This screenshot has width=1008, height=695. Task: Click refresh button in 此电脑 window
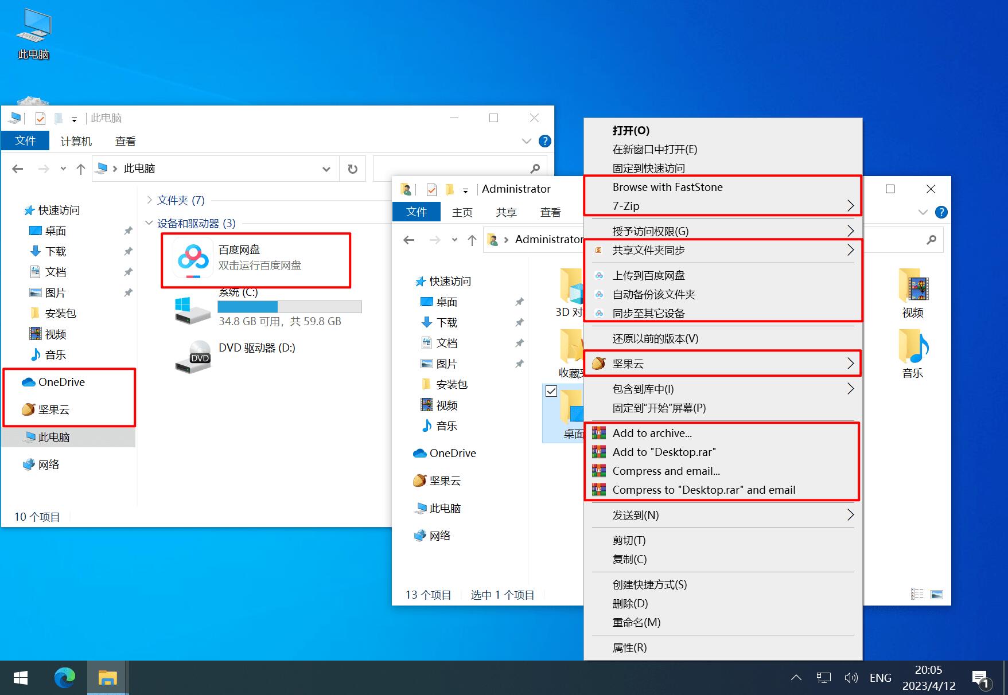[x=352, y=169]
